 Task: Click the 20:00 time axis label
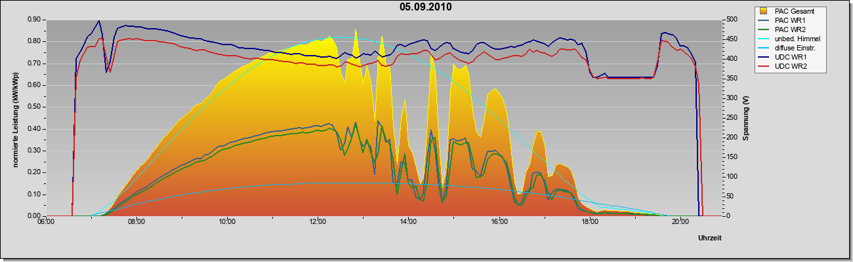tap(680, 221)
